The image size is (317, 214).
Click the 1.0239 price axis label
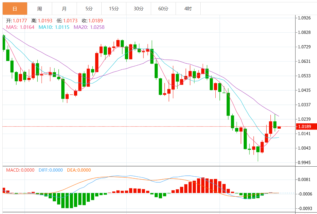pos(304,119)
